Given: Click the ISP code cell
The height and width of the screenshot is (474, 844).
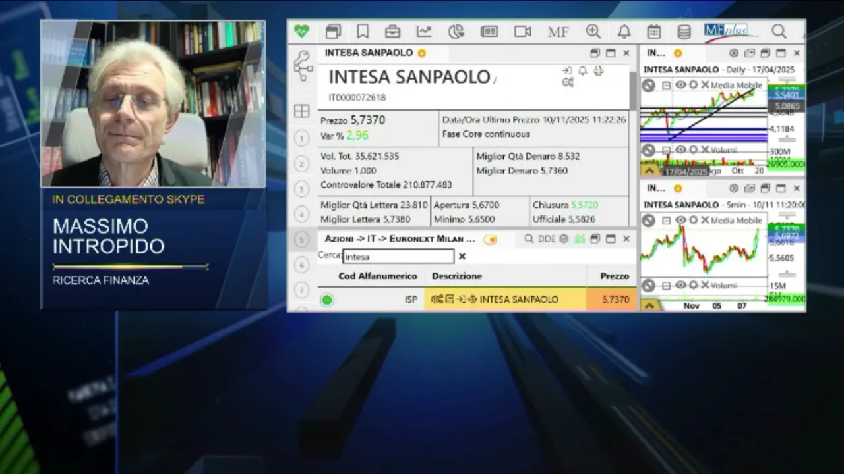Looking at the screenshot, I should coord(411,300).
